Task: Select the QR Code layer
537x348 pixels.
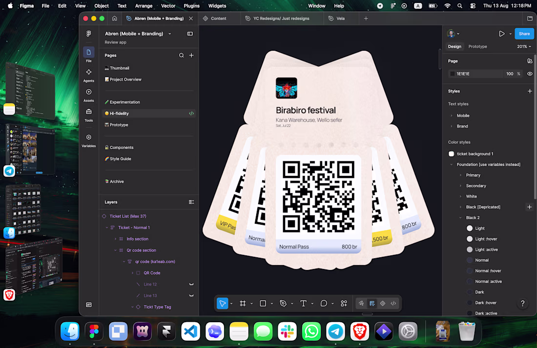Action: click(152, 273)
